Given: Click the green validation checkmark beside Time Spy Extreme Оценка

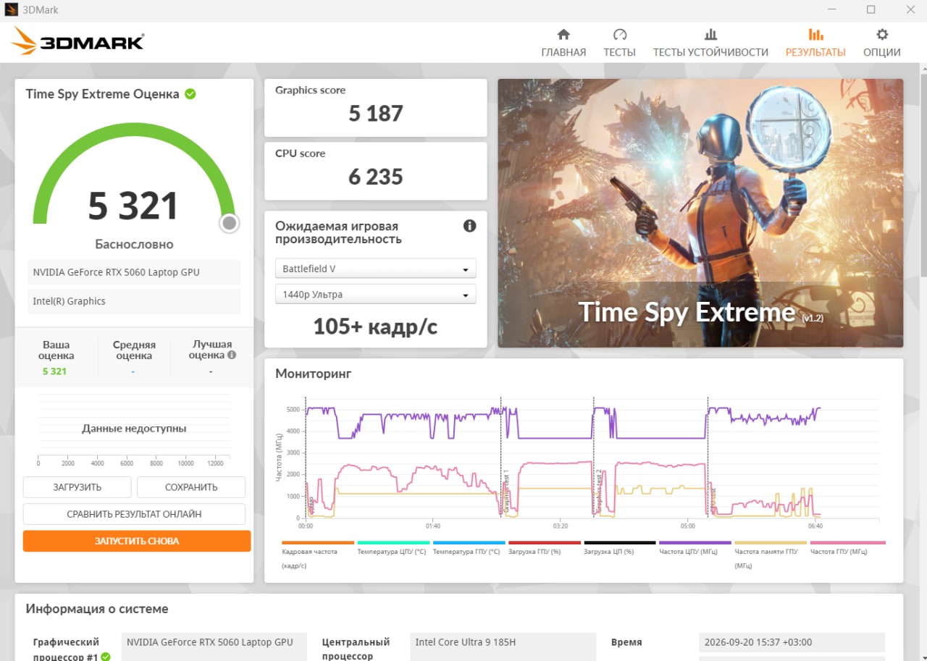Looking at the screenshot, I should click(x=190, y=94).
